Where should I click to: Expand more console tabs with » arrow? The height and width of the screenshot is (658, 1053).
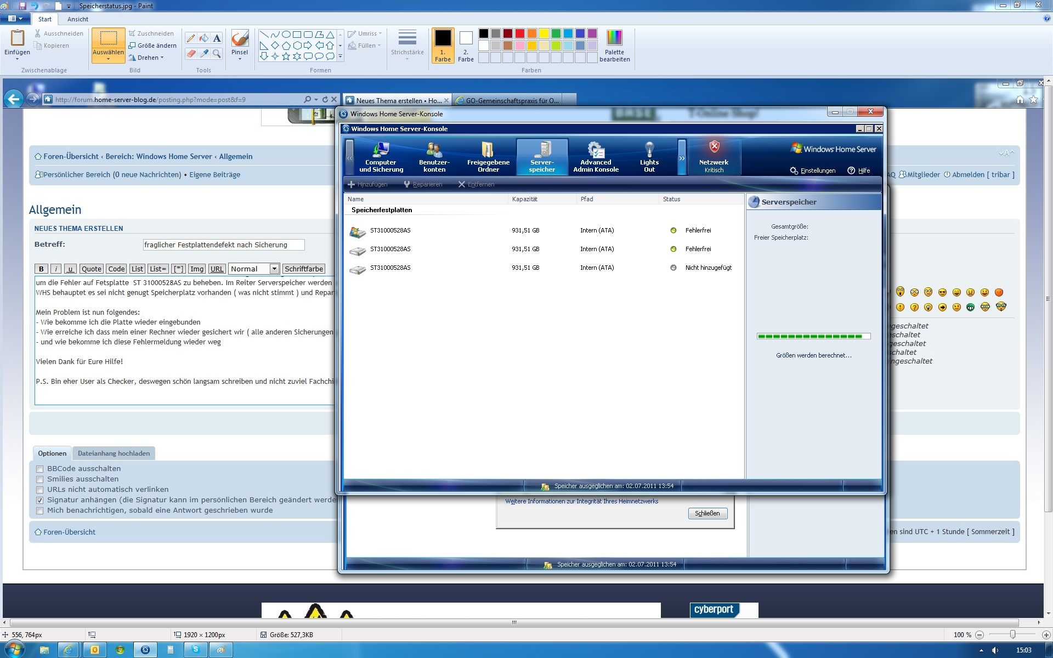pos(682,157)
